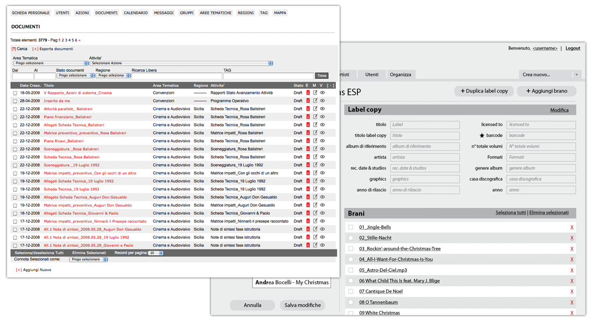Edit 'Matrice impatti_preventivo_Con gli occhi di un altro'
The image size is (592, 322).
point(315,173)
